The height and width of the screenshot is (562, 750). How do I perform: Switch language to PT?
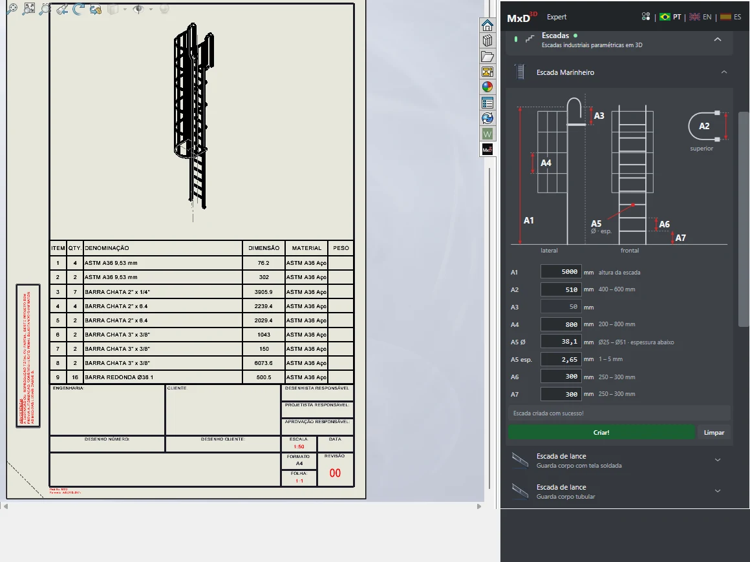[x=670, y=17]
